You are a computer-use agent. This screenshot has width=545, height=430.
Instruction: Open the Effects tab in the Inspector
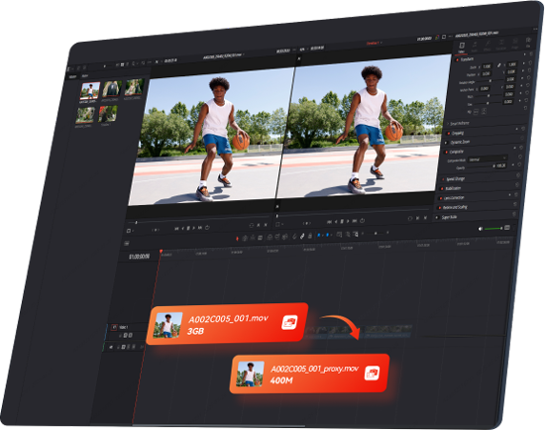pyautogui.click(x=488, y=46)
